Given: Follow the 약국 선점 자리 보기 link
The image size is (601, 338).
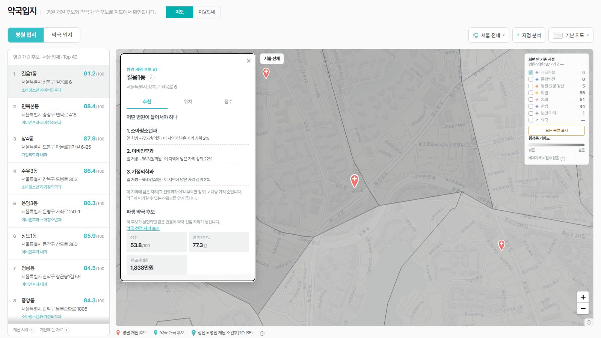Looking at the screenshot, I should tap(143, 228).
